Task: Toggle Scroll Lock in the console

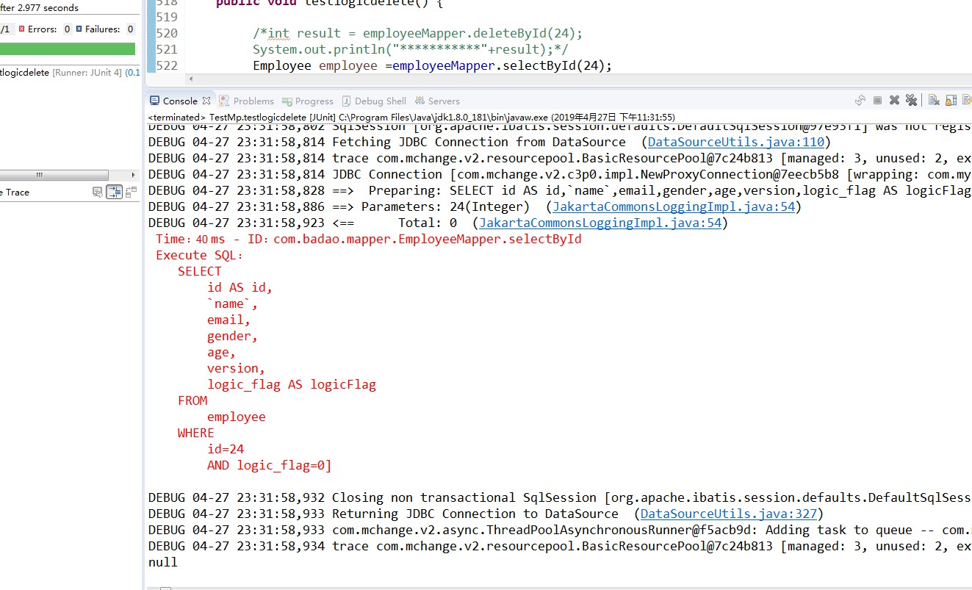Action: point(950,101)
